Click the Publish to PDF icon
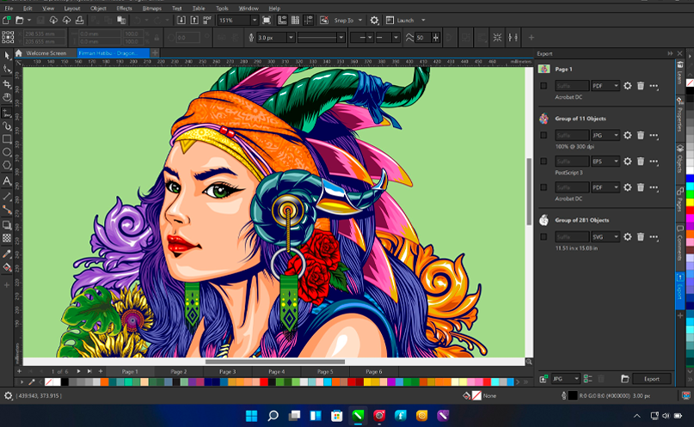This screenshot has height=427, width=694. [207, 21]
